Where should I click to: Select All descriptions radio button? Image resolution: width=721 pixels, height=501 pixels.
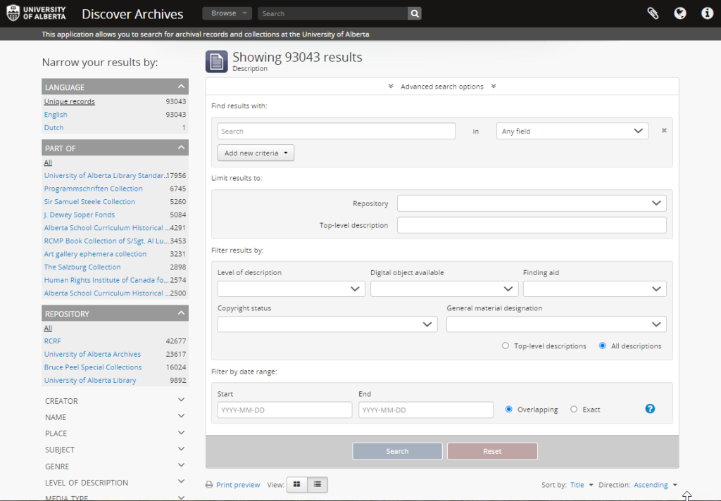pyautogui.click(x=603, y=345)
